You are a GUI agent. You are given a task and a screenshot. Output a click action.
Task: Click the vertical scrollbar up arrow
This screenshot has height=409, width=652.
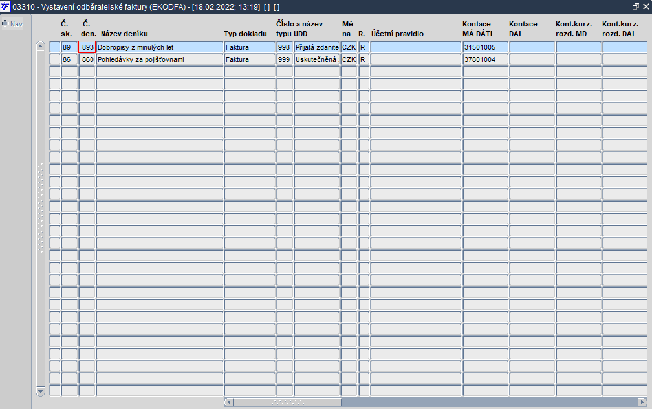click(40, 46)
